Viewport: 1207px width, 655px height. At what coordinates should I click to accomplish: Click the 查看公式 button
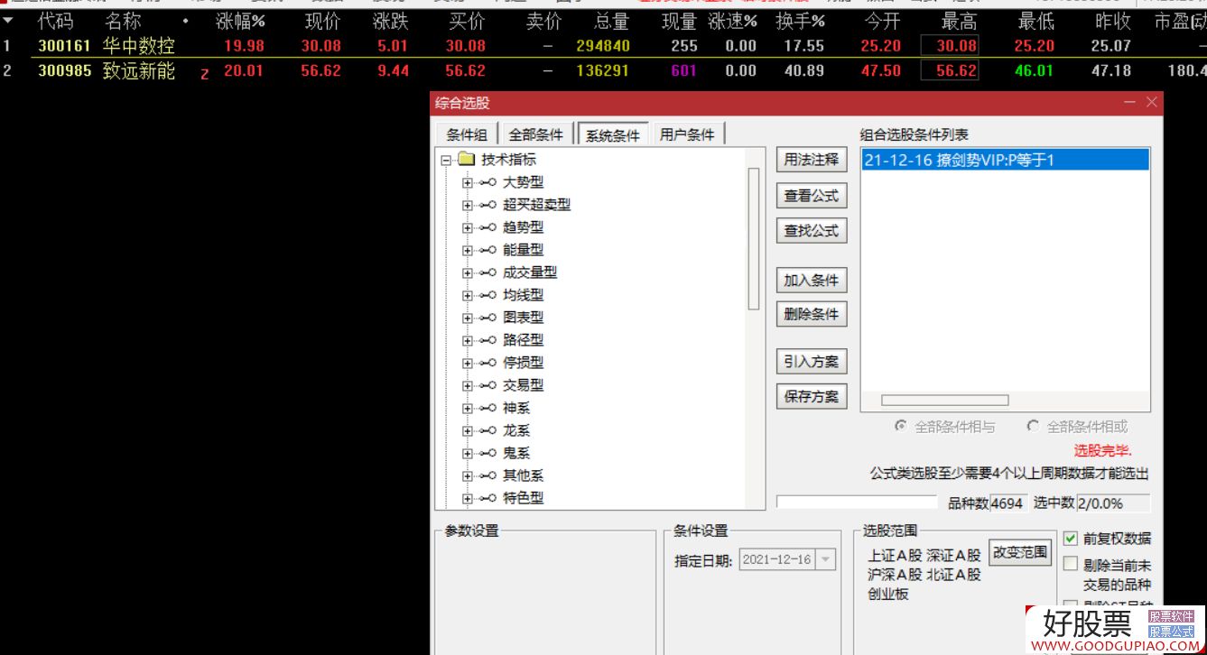click(812, 195)
